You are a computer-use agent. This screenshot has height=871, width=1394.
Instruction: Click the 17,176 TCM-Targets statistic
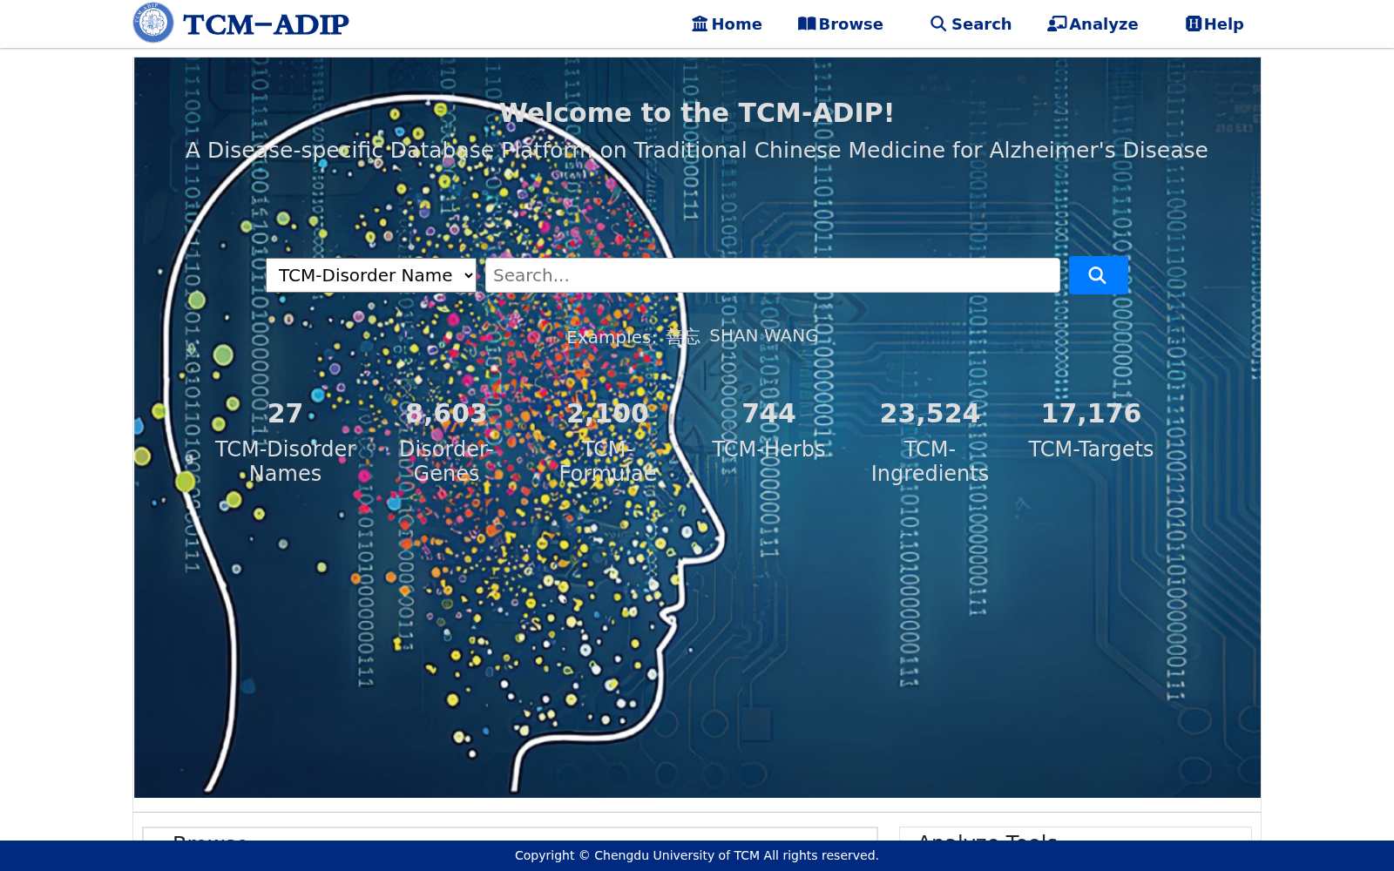click(1091, 430)
